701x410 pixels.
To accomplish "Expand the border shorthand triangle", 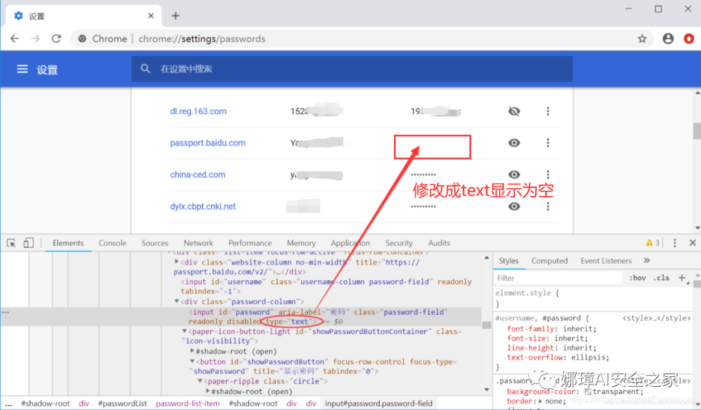I will coord(541,401).
